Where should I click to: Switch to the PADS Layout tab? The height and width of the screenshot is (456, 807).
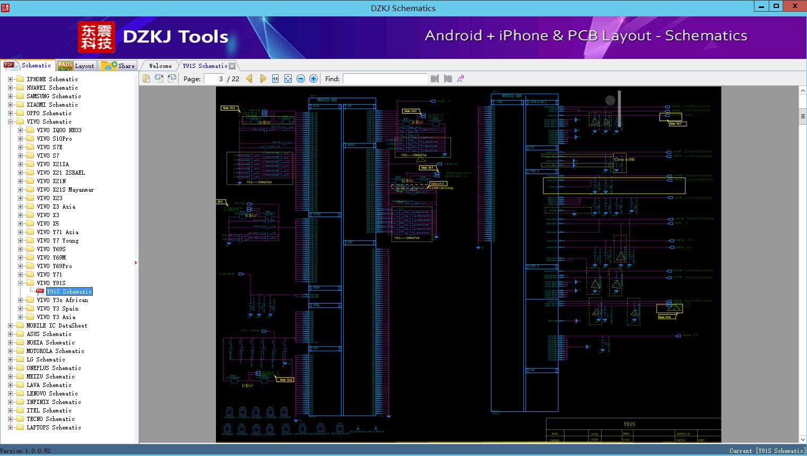pyautogui.click(x=76, y=66)
